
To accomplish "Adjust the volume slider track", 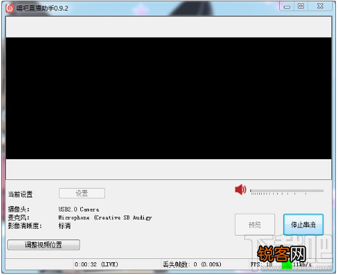I will point(287,191).
